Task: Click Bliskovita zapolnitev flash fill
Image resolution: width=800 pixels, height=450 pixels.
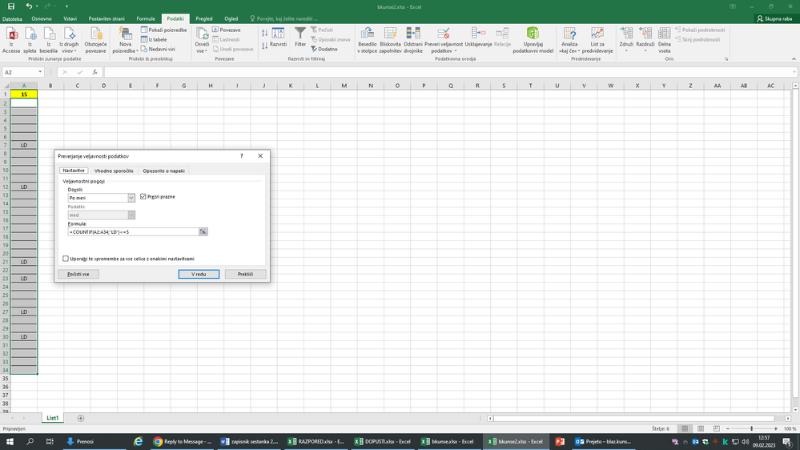Action: [x=390, y=40]
